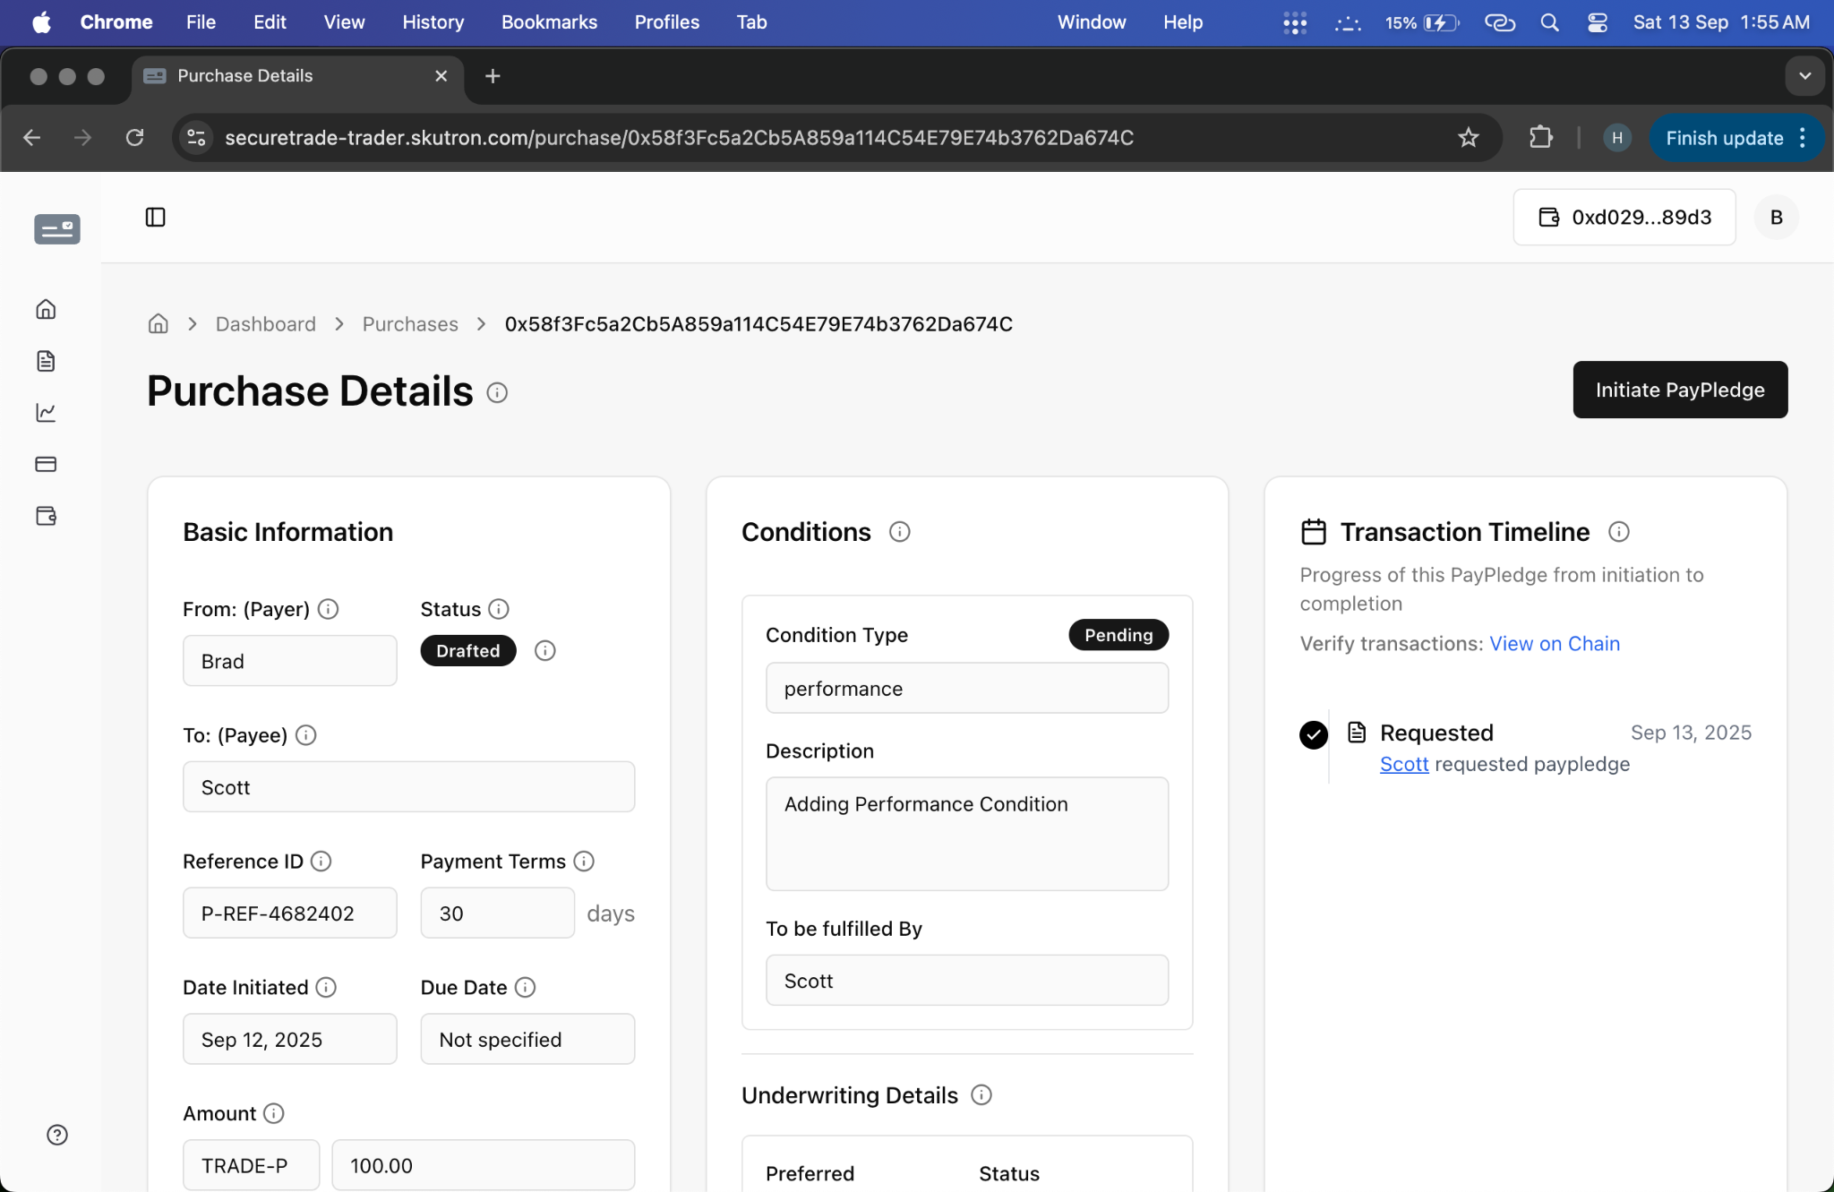Image resolution: width=1834 pixels, height=1192 pixels.
Task: Open the History menu
Action: (x=433, y=21)
